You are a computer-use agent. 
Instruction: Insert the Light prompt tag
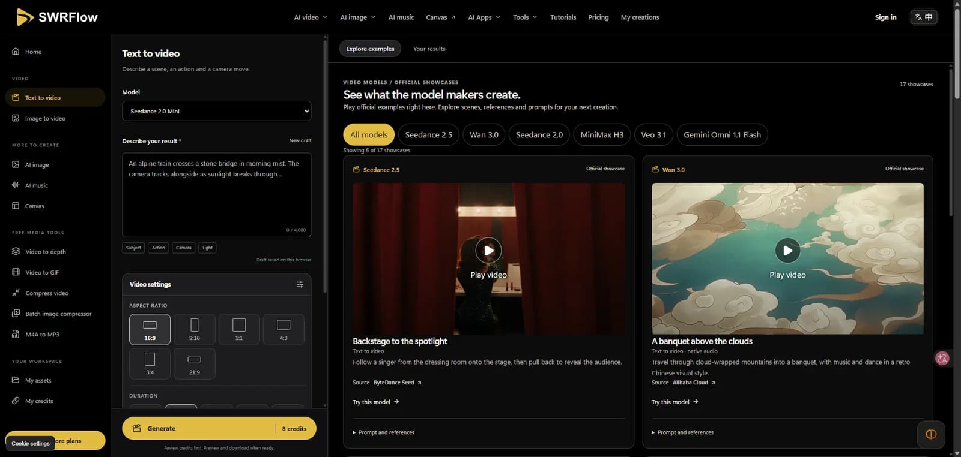click(x=207, y=248)
